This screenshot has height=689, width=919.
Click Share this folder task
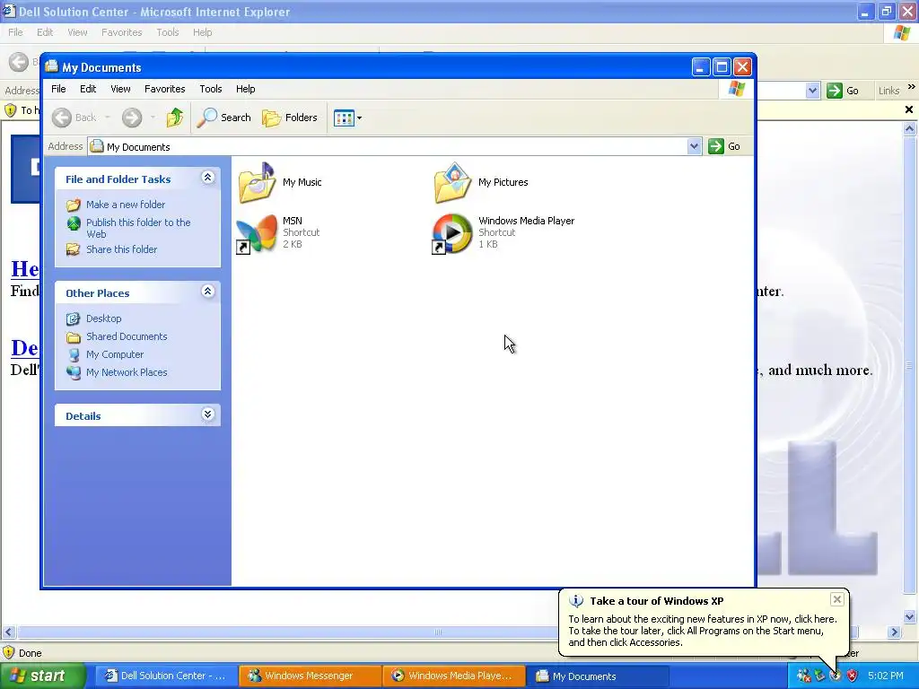(x=121, y=249)
